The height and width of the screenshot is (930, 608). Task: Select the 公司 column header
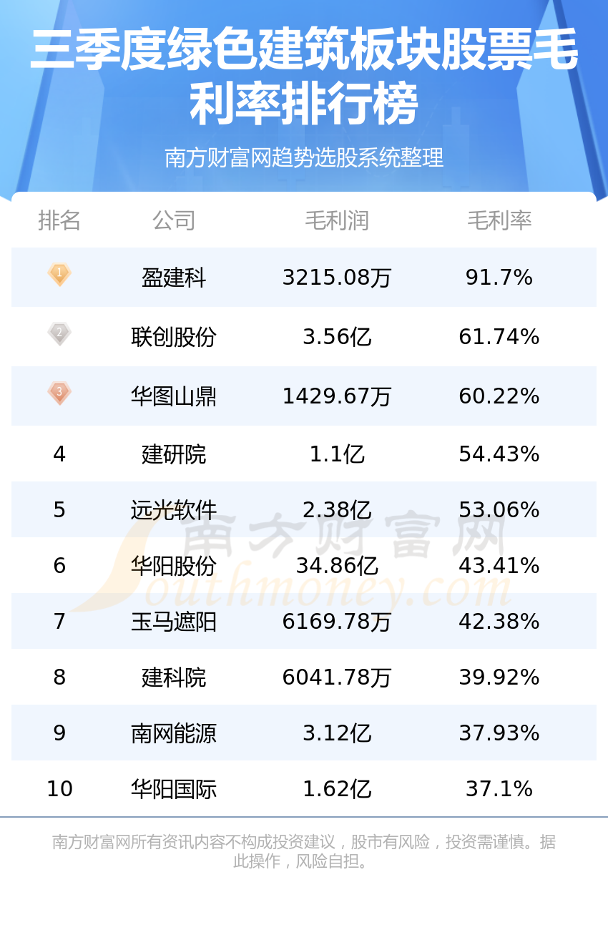coord(174,220)
